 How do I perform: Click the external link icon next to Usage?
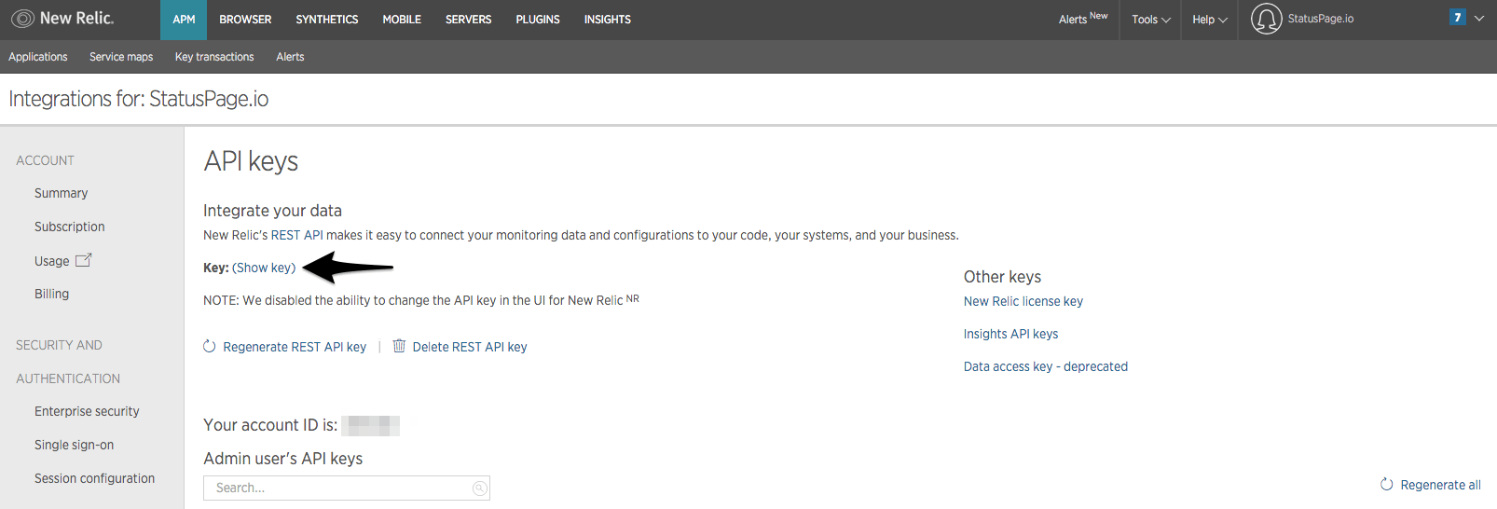click(83, 260)
